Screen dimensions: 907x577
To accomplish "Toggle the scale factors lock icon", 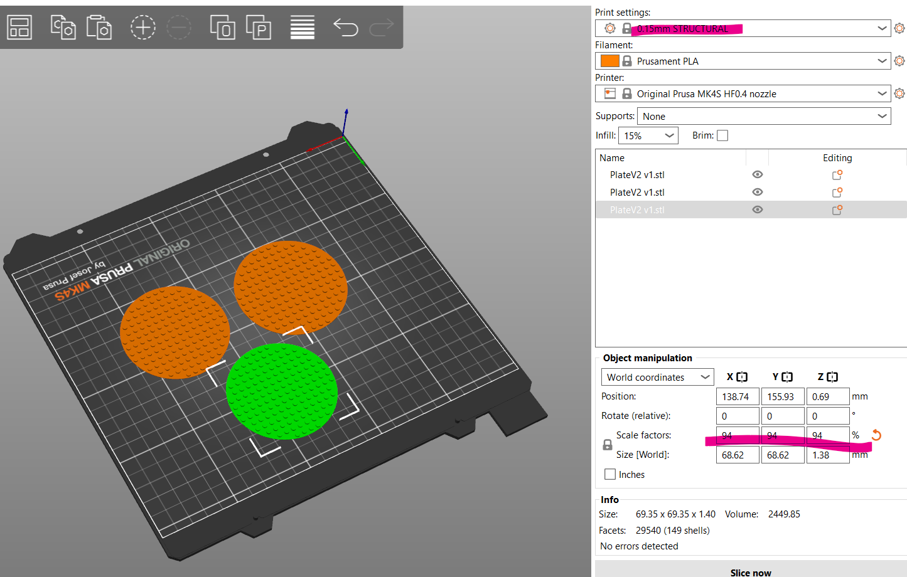I will point(608,445).
